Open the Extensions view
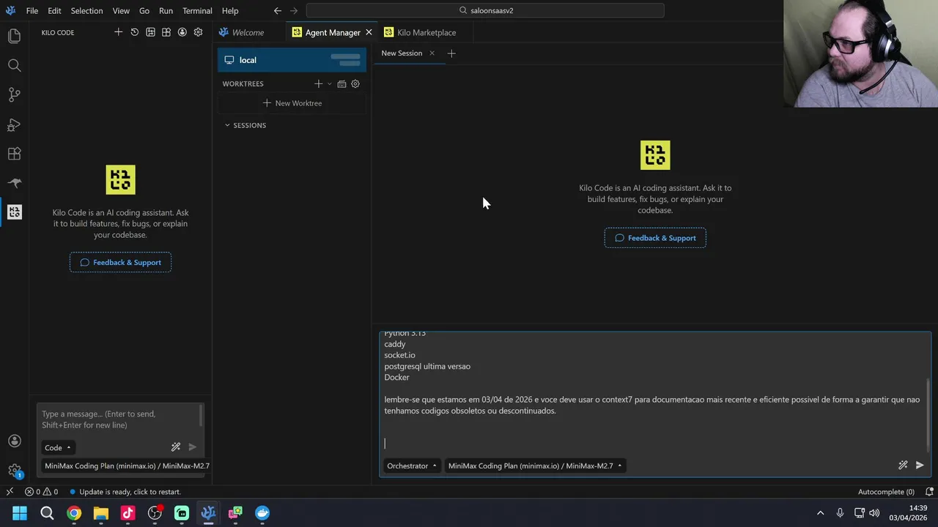 14,154
